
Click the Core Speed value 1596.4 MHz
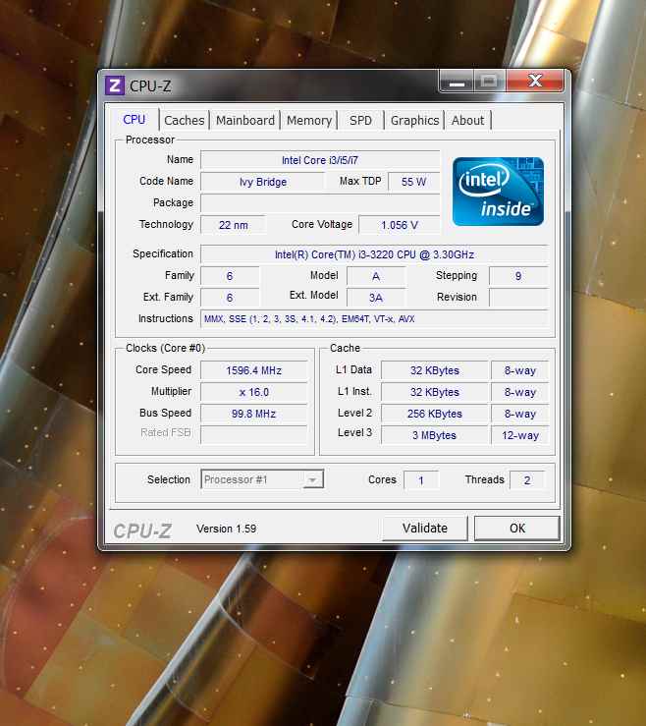[253, 370]
